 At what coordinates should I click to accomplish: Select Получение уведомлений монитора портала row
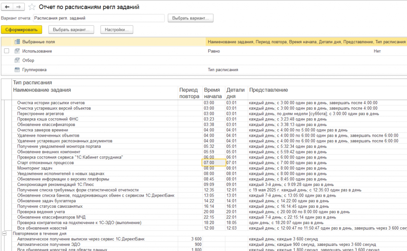coord(59,147)
